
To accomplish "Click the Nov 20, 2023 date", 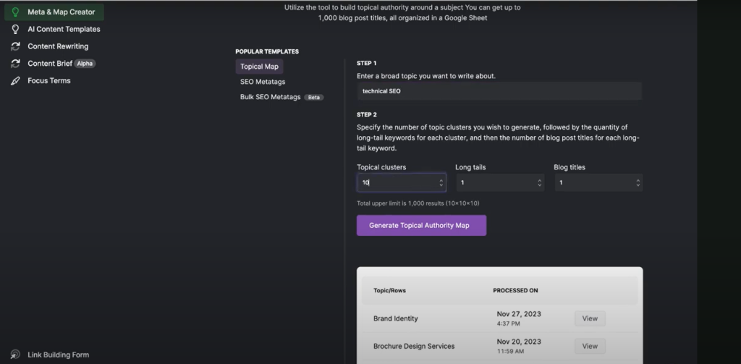I will (519, 342).
